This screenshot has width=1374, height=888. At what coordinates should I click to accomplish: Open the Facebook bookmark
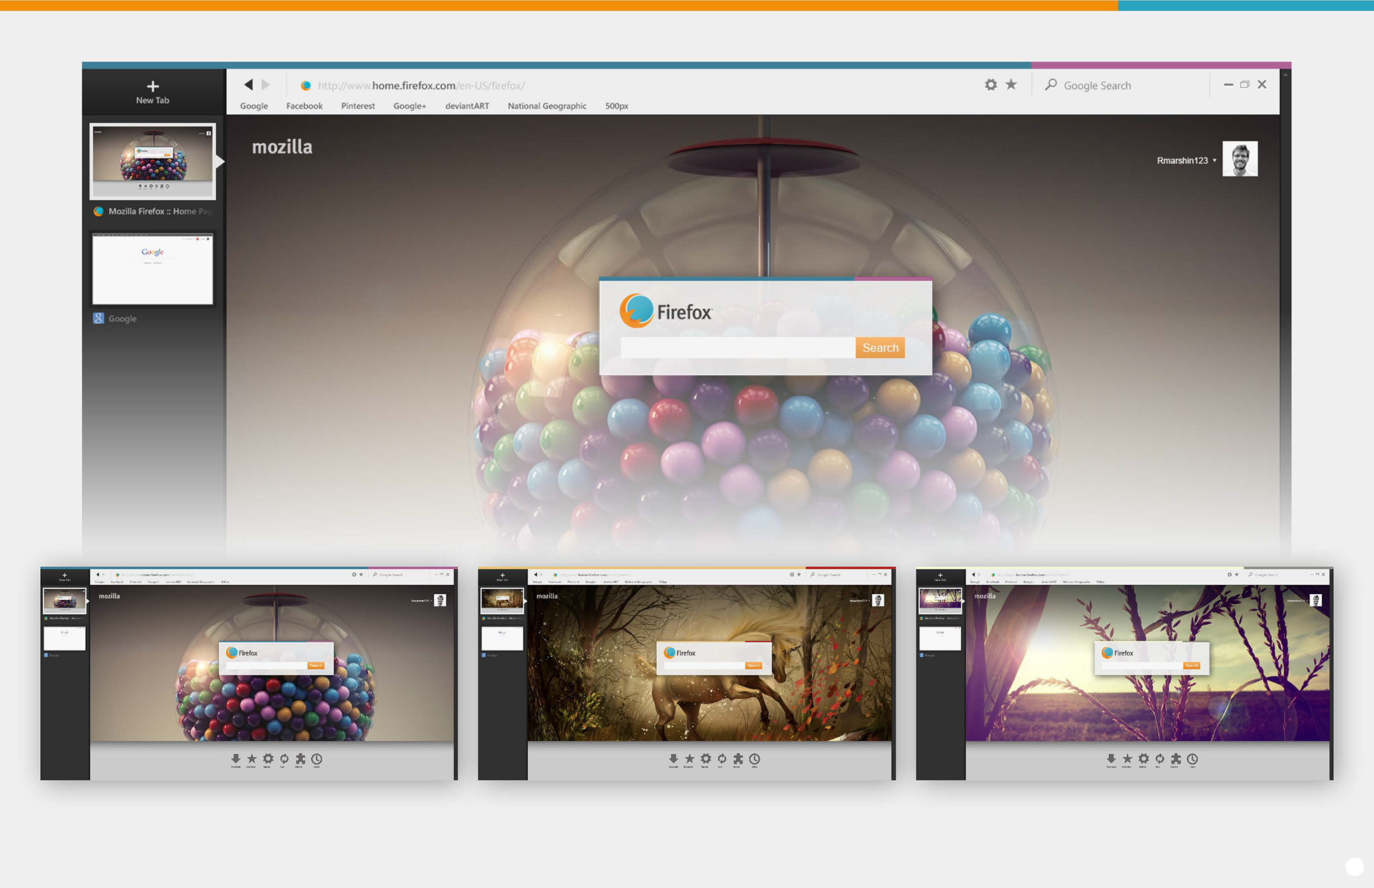[x=304, y=106]
